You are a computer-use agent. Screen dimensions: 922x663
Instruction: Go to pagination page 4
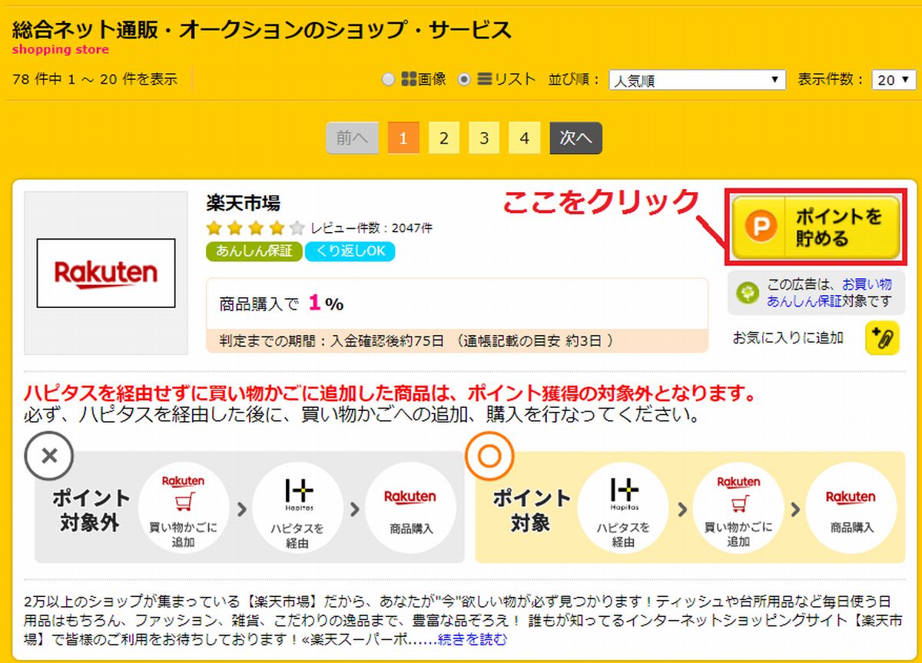[x=524, y=138]
